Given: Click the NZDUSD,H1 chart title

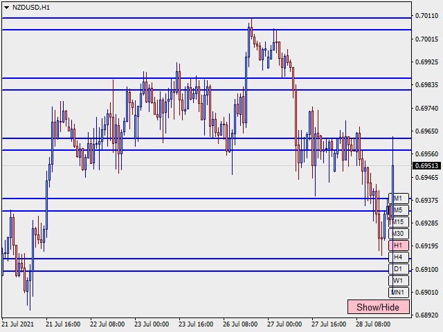Looking at the screenshot, I should coord(31,8).
